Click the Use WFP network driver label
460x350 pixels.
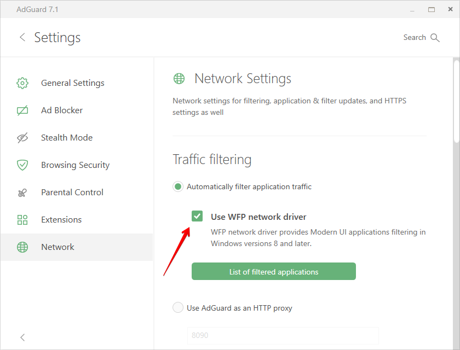coord(258,217)
